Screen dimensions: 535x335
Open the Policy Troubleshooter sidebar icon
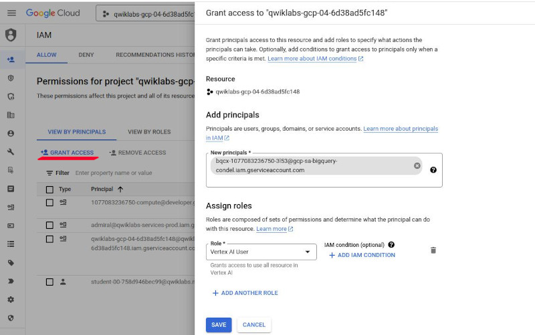[11, 97]
